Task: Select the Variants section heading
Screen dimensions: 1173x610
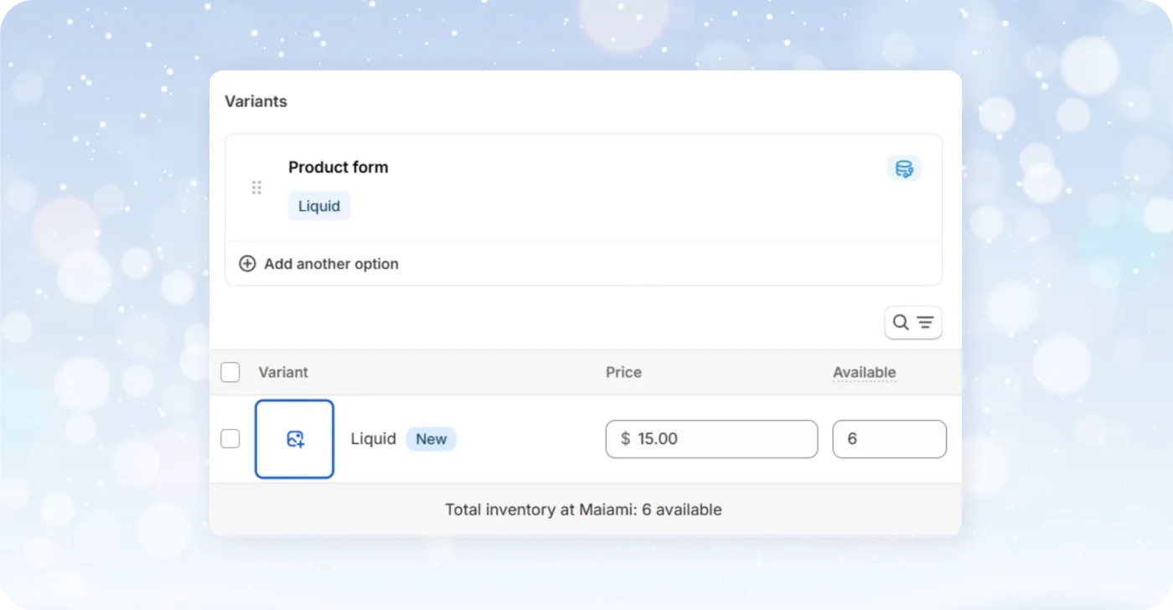Action: [x=256, y=101]
